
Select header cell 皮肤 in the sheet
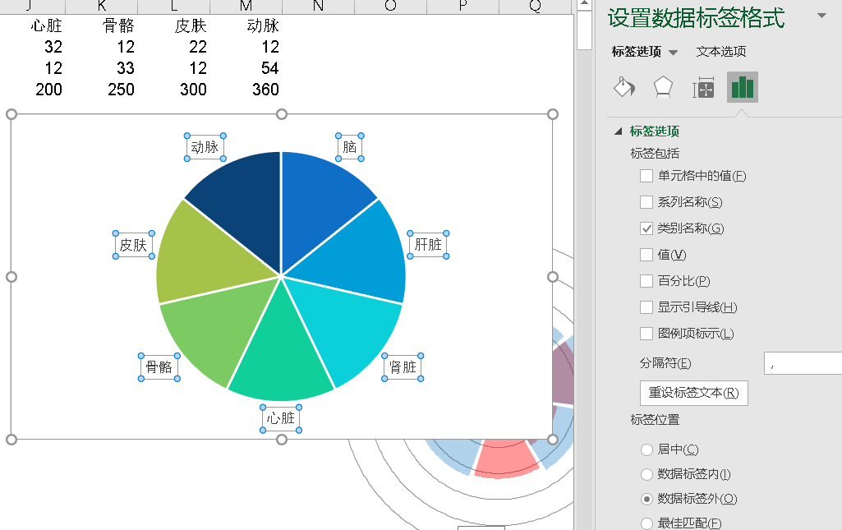(x=191, y=25)
